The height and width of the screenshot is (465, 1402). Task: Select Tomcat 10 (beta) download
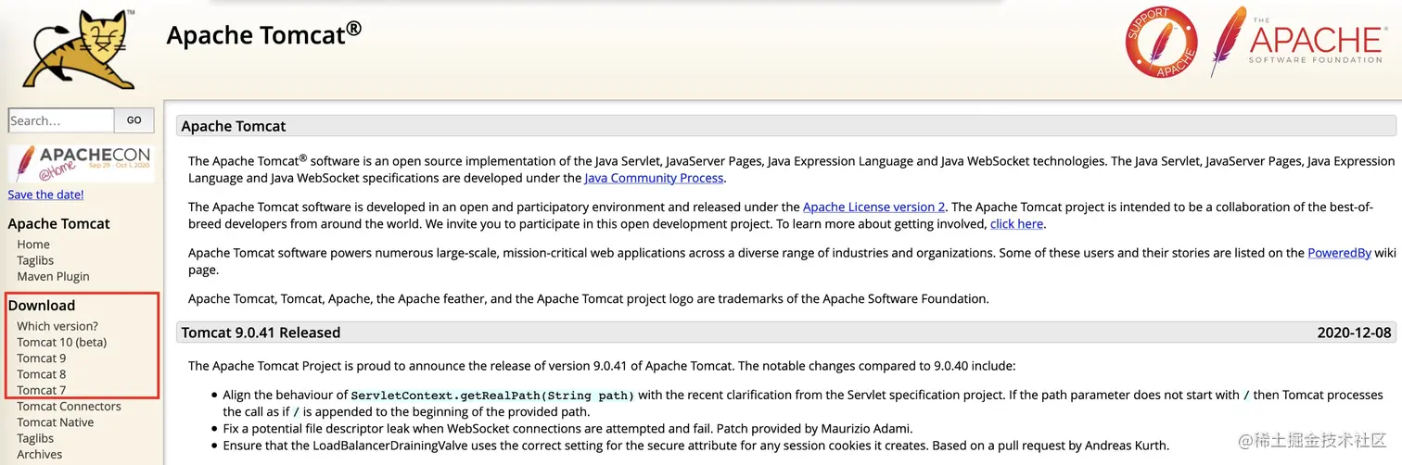(62, 342)
